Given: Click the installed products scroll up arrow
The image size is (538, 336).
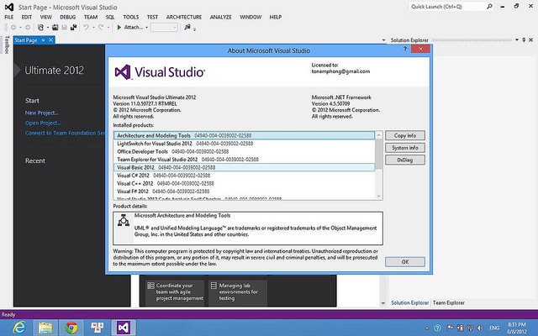Looking at the screenshot, I should click(379, 135).
